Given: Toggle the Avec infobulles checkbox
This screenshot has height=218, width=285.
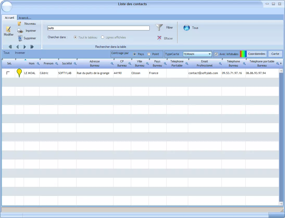Looking at the screenshot, I should point(216,54).
